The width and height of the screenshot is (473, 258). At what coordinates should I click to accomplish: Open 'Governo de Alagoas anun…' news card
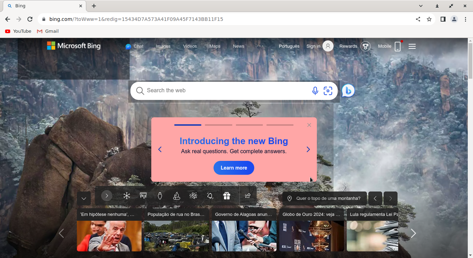(244, 230)
